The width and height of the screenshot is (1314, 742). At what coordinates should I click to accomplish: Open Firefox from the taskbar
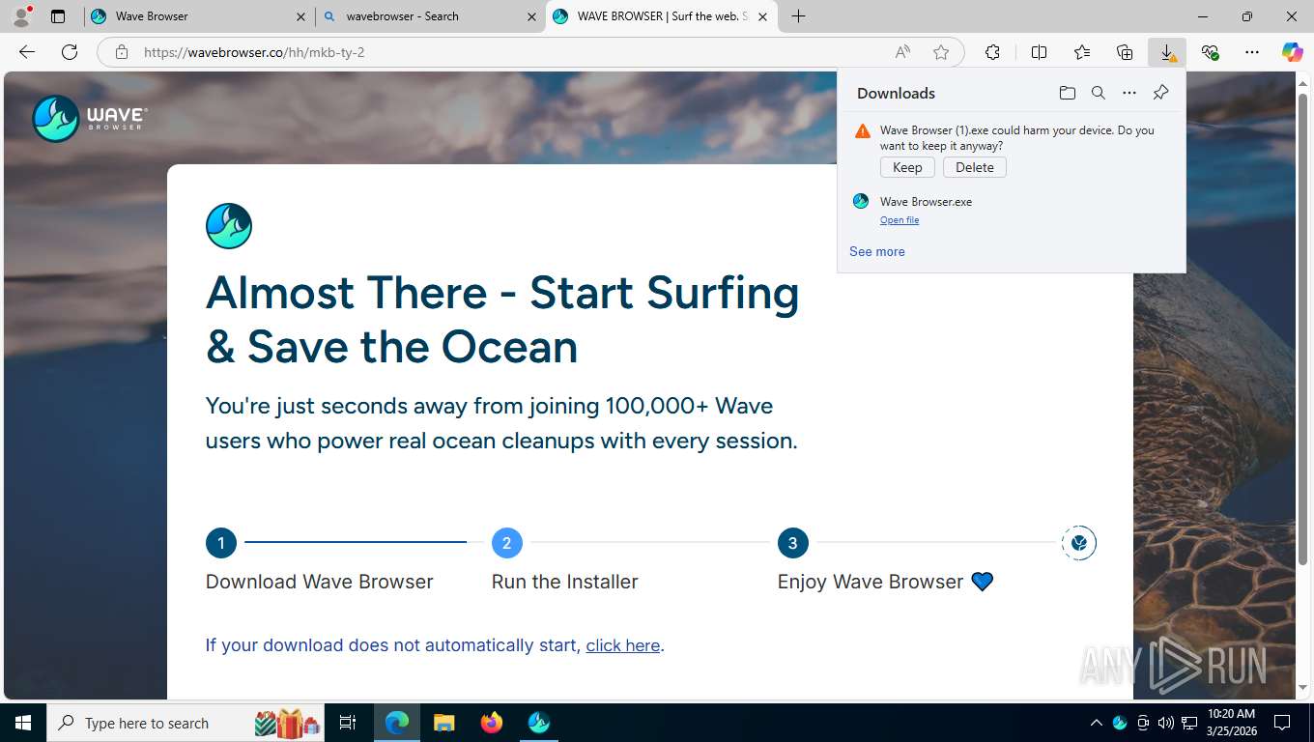point(492,723)
